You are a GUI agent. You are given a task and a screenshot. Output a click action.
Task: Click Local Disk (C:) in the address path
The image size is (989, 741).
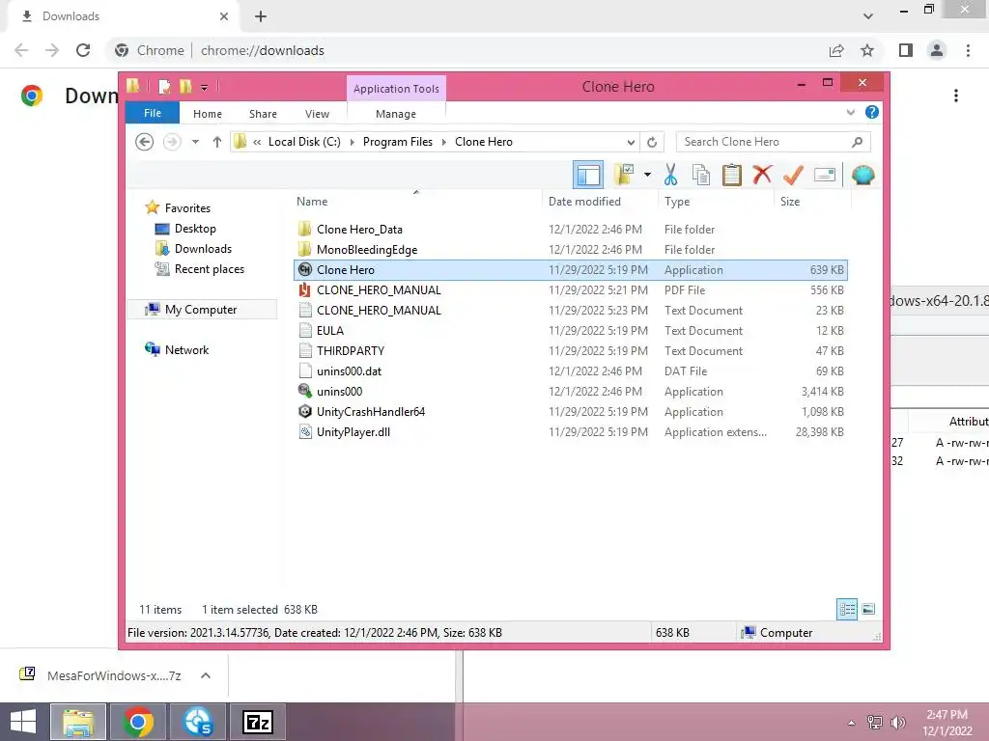(304, 142)
